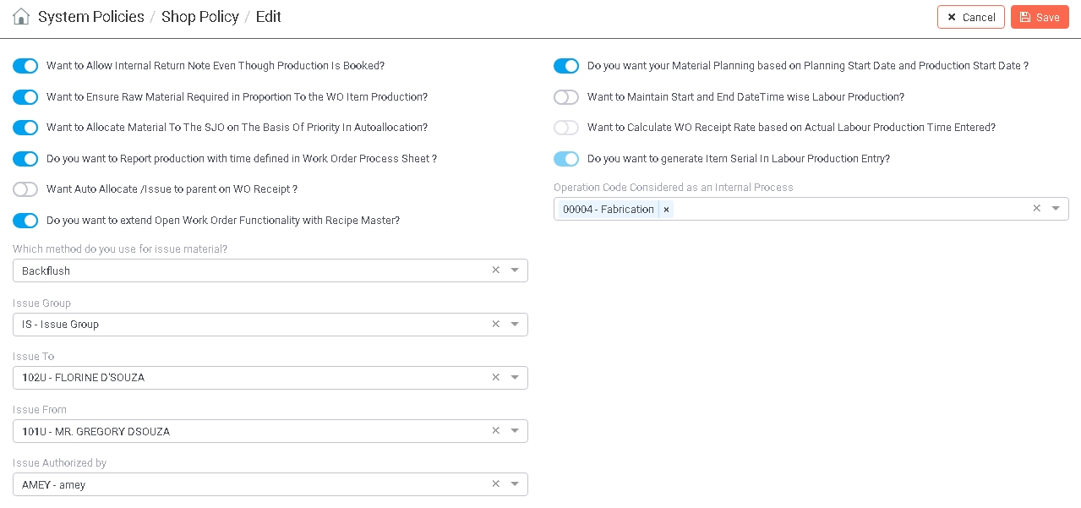1081x508 pixels.
Task: Clear all Operation Code selections
Action: pyautogui.click(x=1036, y=209)
